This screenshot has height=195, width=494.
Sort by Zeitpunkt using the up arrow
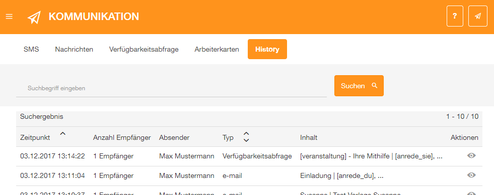(63, 133)
